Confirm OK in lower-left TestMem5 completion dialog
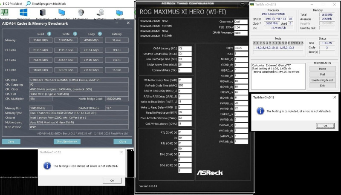 (112, 181)
